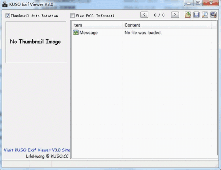Enable View Full Information checkbox
Screen dimensions: 221x170
click(72, 16)
